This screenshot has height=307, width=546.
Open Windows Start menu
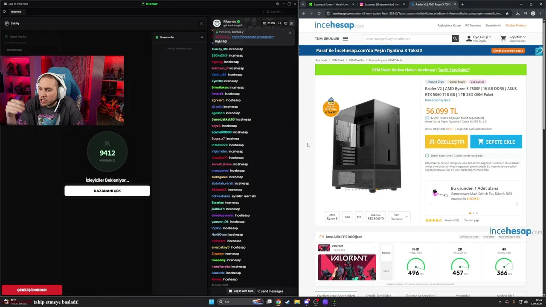(211, 302)
